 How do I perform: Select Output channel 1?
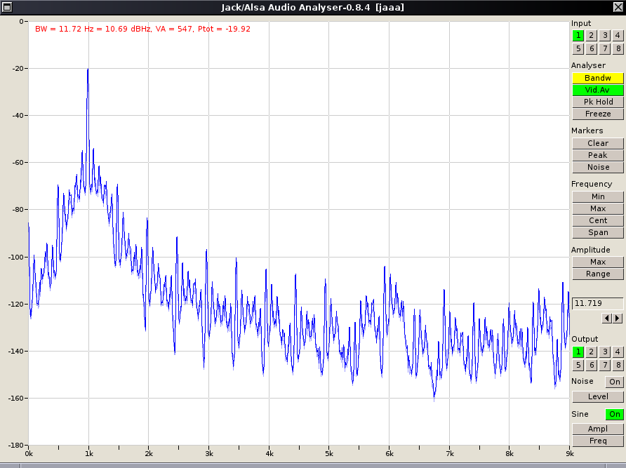point(578,352)
